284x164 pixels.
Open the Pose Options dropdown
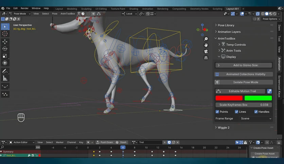coord(271,19)
